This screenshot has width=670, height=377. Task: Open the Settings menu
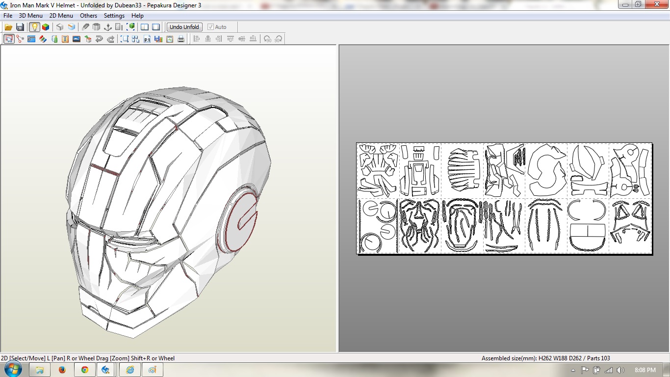114,16
